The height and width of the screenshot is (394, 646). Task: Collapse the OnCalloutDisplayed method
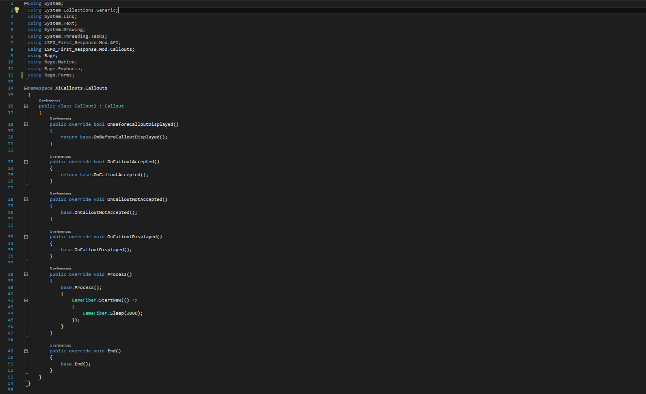(x=26, y=237)
